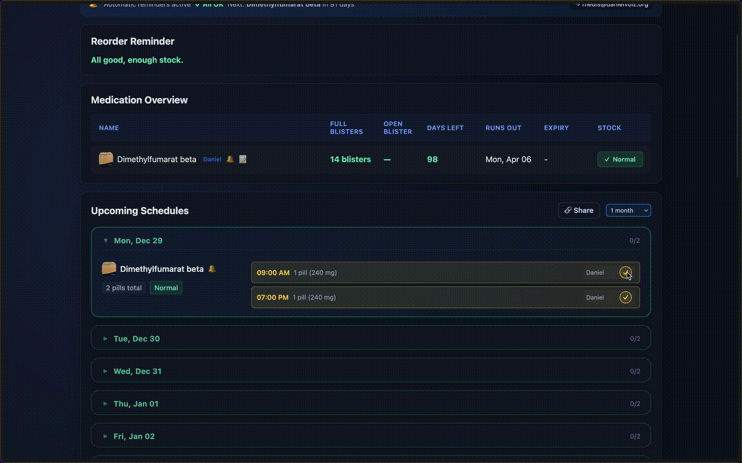Viewport: 742px width, 463px height.
Task: Click the Daniel tag in overview row
Action: 212,159
